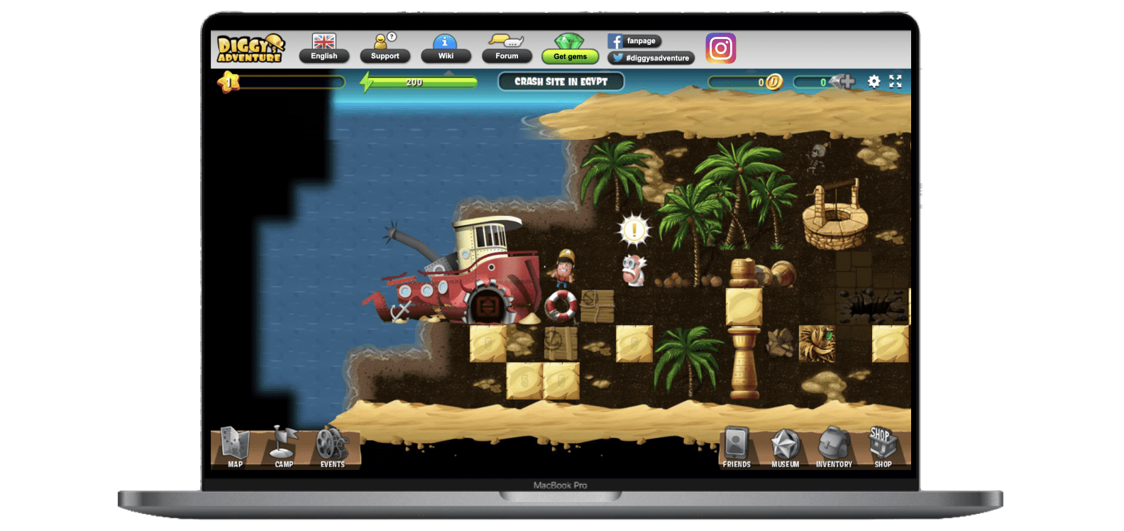The height and width of the screenshot is (531, 1124).
Task: Open the settings gear
Action: [874, 82]
